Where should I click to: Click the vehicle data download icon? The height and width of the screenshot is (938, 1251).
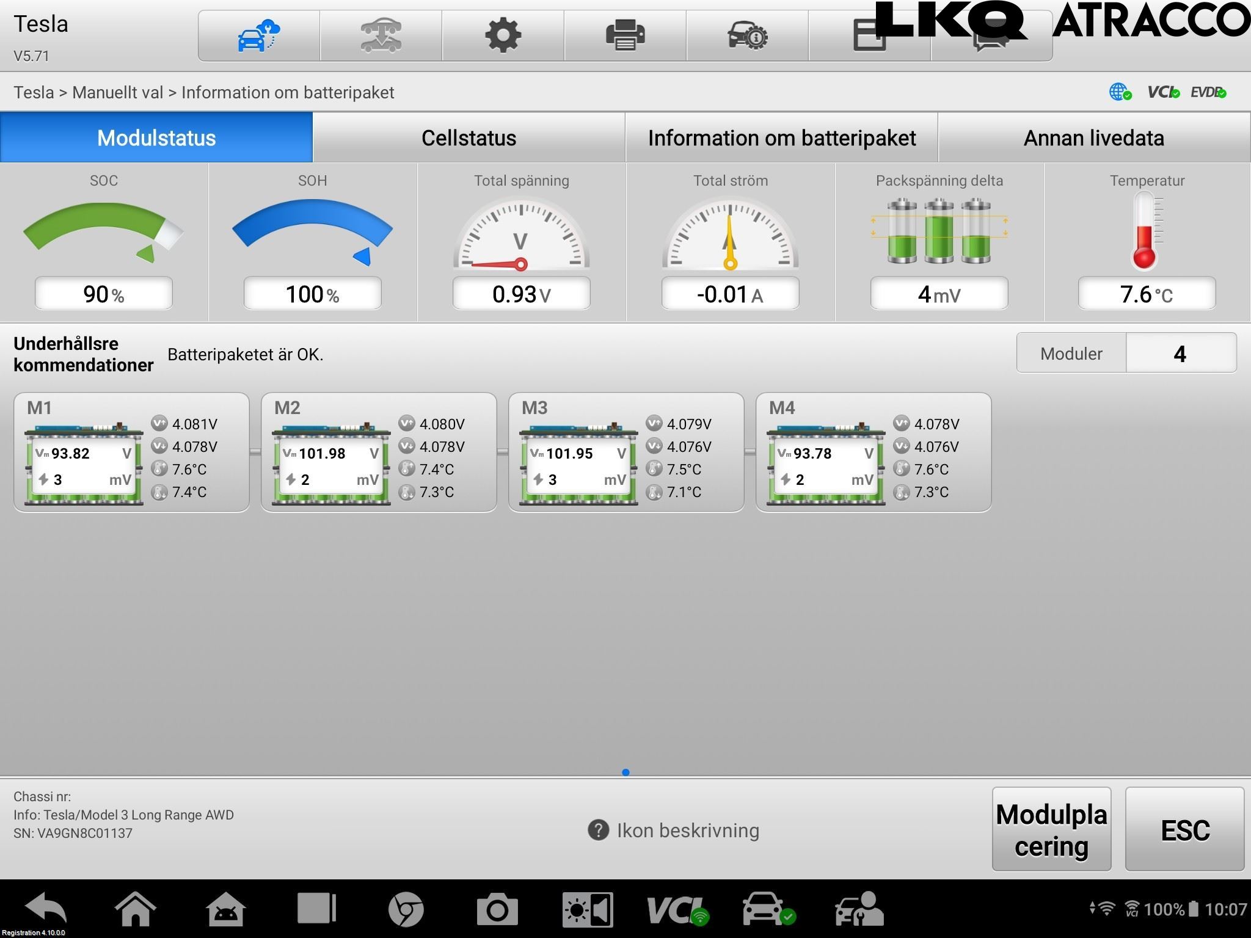click(x=381, y=35)
